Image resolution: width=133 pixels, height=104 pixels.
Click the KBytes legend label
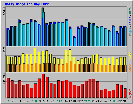coord(130,93)
